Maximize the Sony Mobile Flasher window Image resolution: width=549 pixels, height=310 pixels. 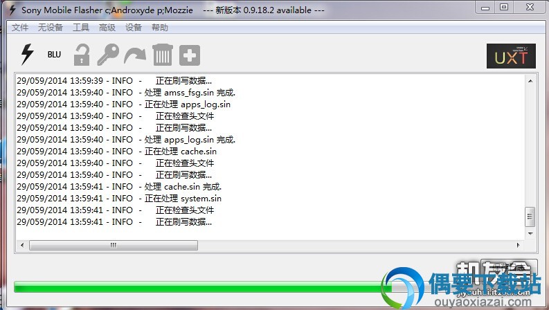tap(504, 8)
